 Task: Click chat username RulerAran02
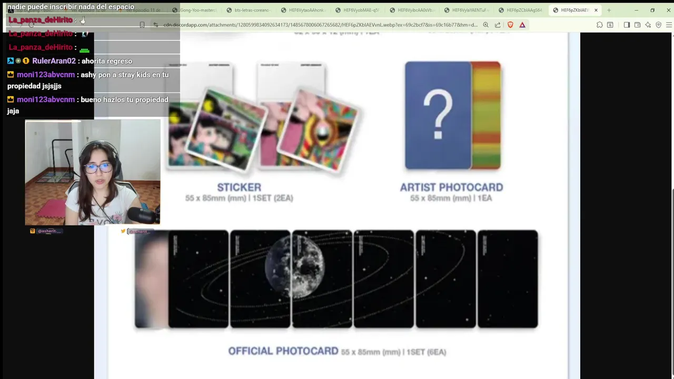tap(54, 61)
